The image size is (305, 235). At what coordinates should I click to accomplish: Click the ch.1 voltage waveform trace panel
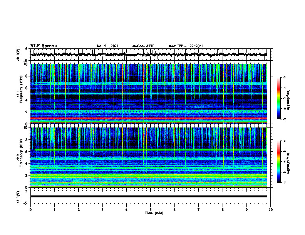pos(150,55)
